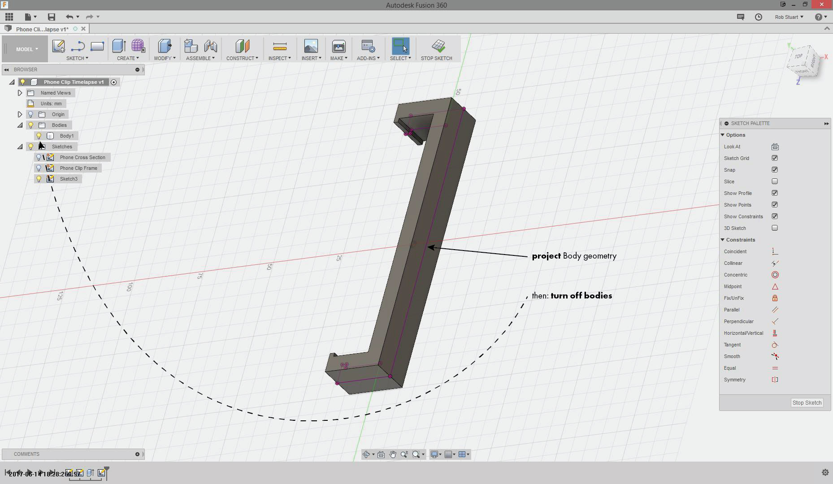Screen dimensions: 833x484
Task: Collapse the Bodies folder
Action: (x=20, y=125)
